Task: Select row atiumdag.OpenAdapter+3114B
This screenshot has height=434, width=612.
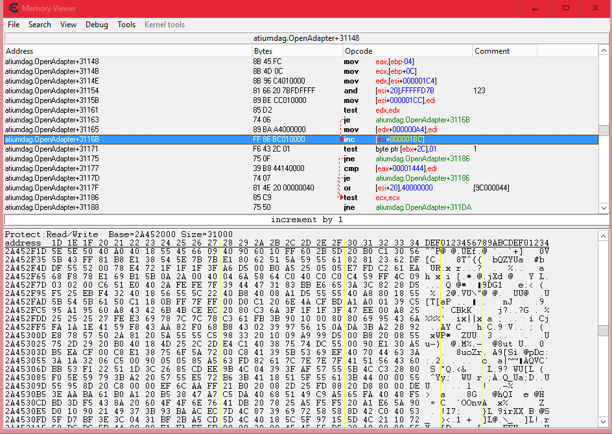Action: [x=301, y=71]
